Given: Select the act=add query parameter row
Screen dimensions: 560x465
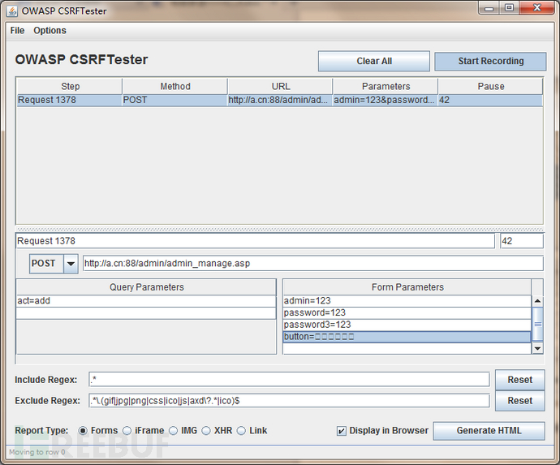Looking at the screenshot, I should pyautogui.click(x=146, y=301).
